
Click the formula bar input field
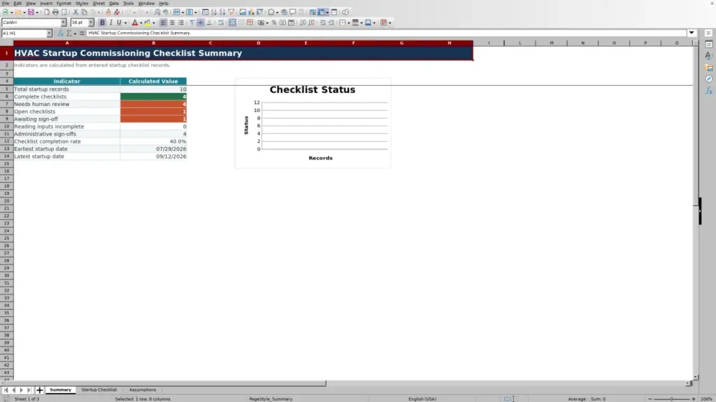[386, 33]
